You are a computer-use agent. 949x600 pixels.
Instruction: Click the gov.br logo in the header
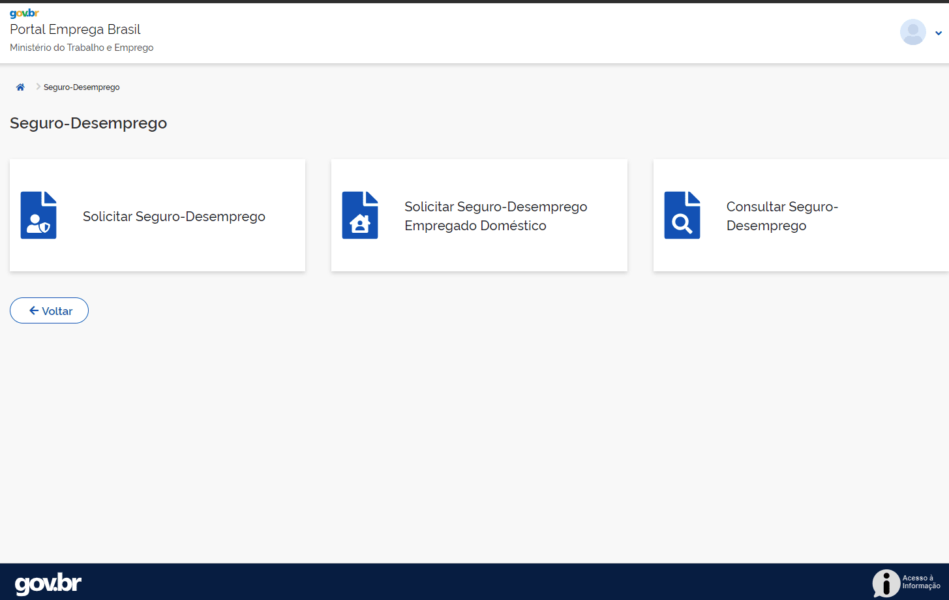[24, 14]
